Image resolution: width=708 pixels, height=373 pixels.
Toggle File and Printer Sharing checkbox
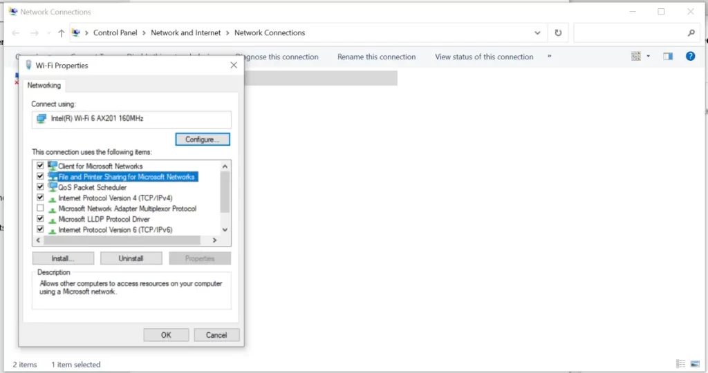[40, 176]
